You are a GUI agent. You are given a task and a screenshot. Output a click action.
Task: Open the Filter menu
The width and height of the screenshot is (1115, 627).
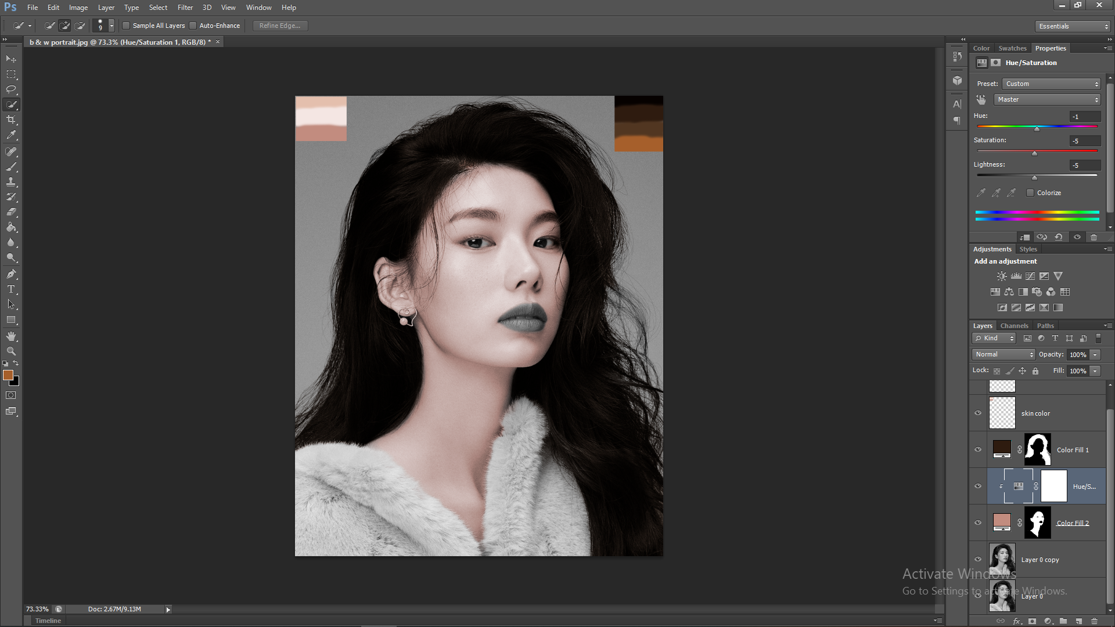click(185, 8)
